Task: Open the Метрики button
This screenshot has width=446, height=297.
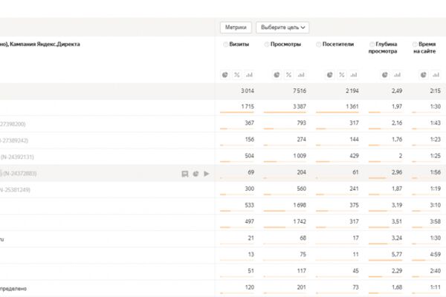Action: coord(236,27)
